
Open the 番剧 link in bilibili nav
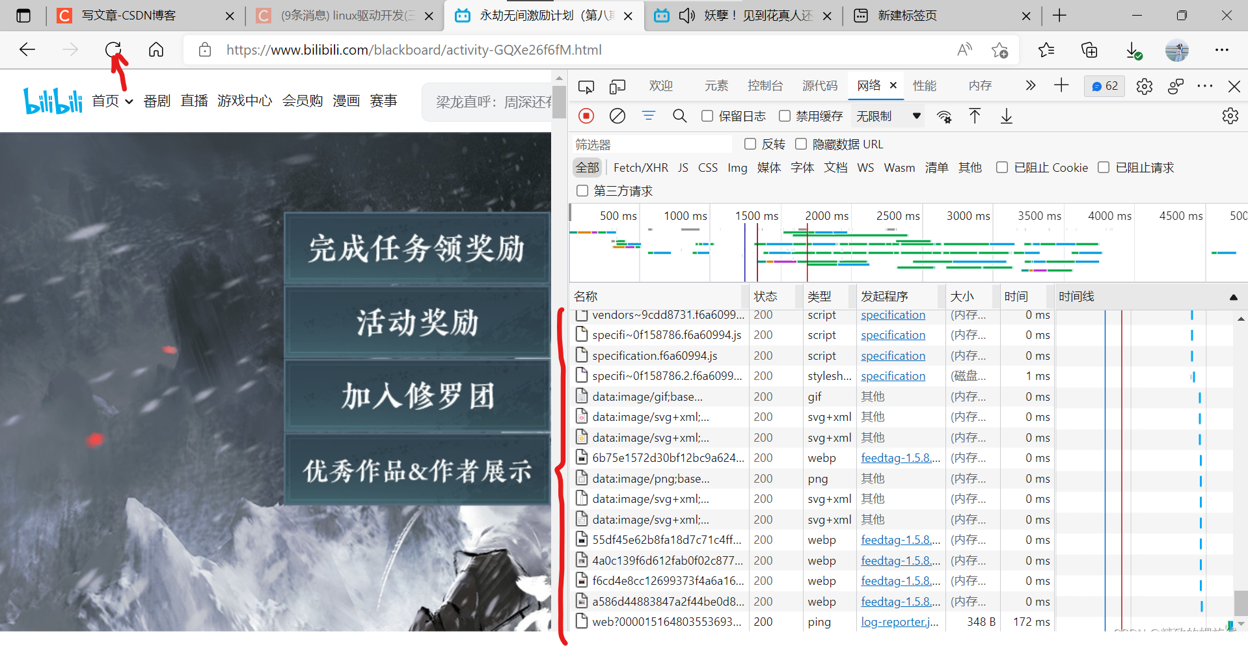(157, 101)
